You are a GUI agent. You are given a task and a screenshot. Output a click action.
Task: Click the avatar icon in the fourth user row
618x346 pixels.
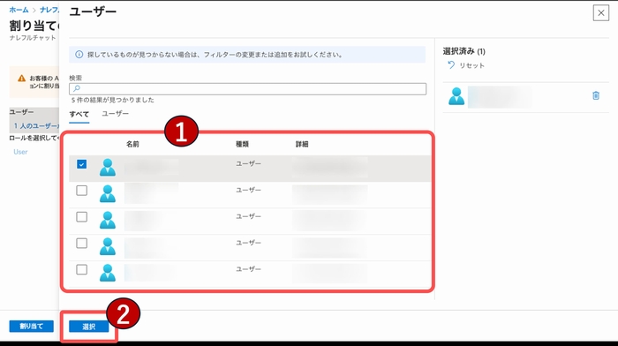108,246
